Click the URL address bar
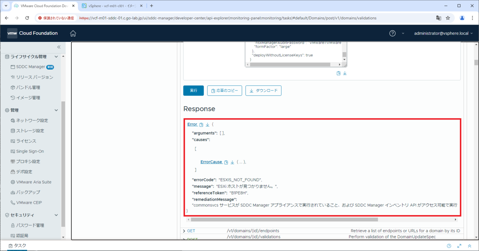The width and height of the screenshot is (479, 251). tap(255, 18)
